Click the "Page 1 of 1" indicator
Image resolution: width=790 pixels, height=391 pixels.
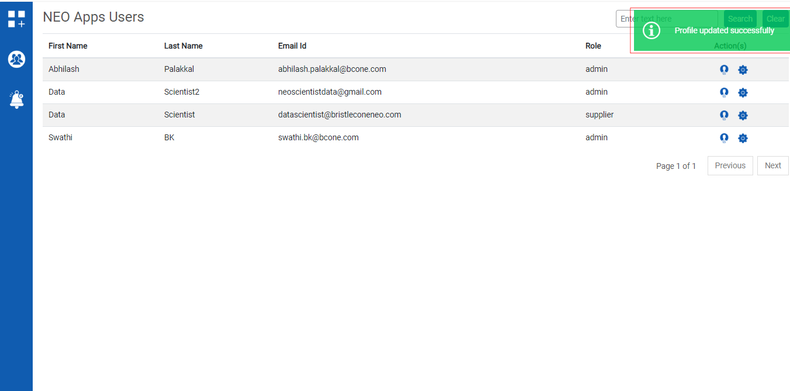[x=676, y=166]
